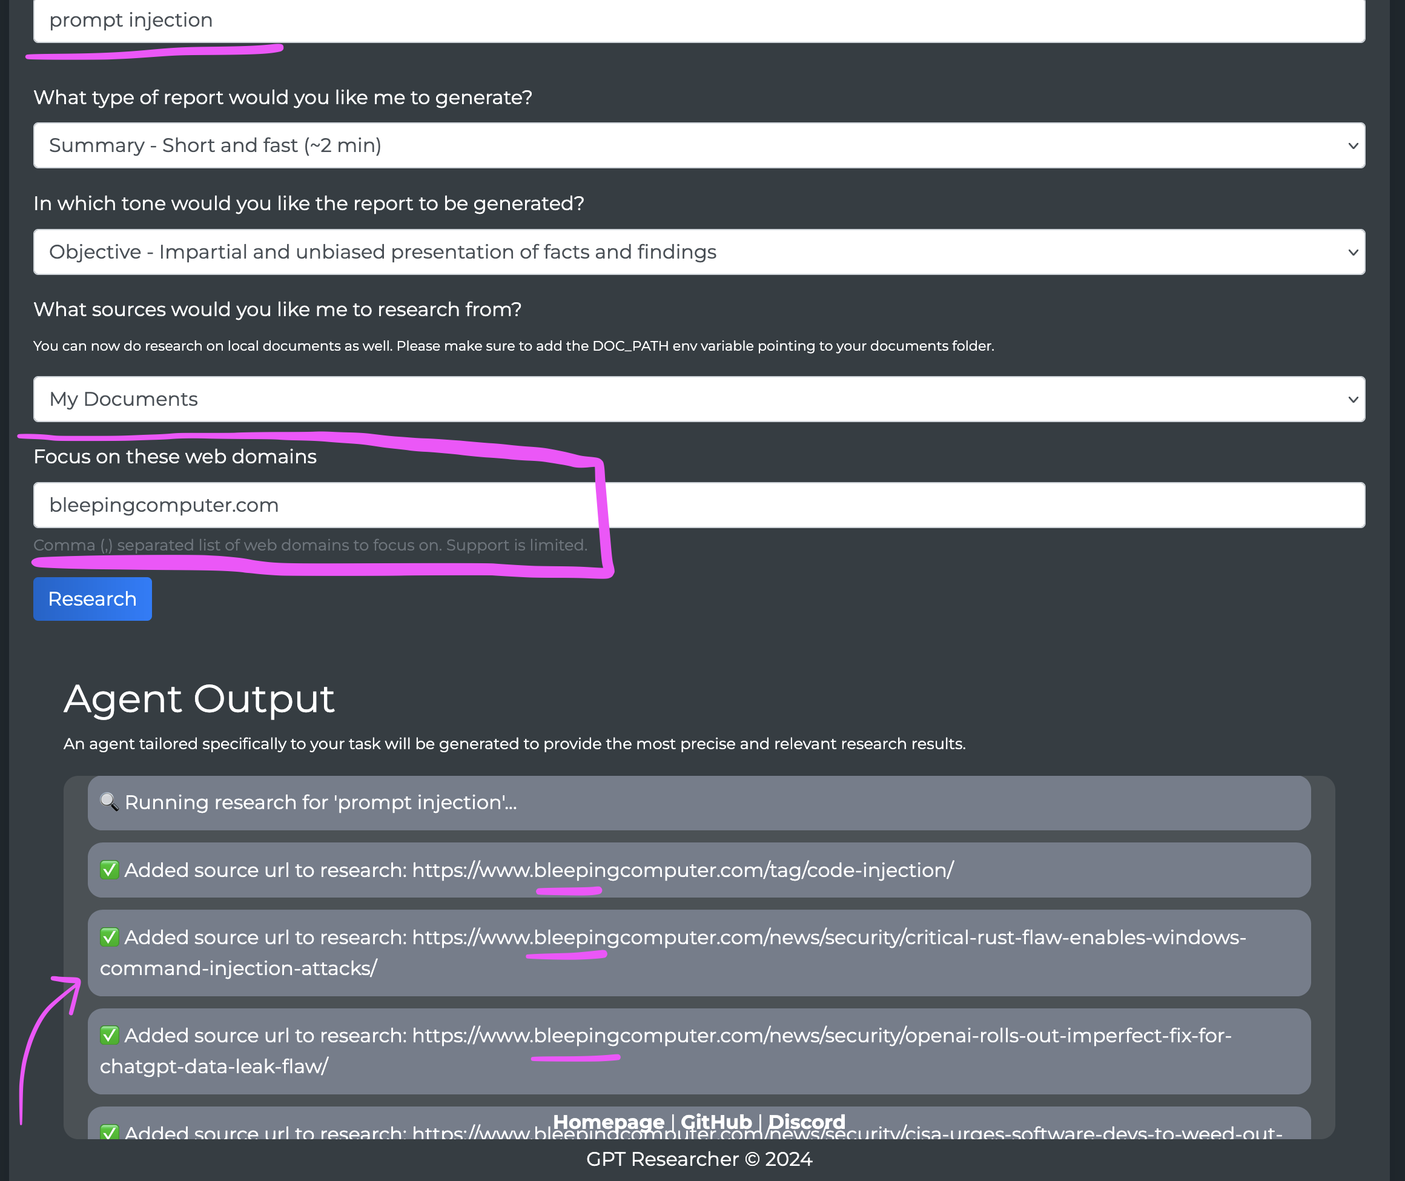Open the Discord footer link
This screenshot has width=1405, height=1181.
[x=806, y=1122]
